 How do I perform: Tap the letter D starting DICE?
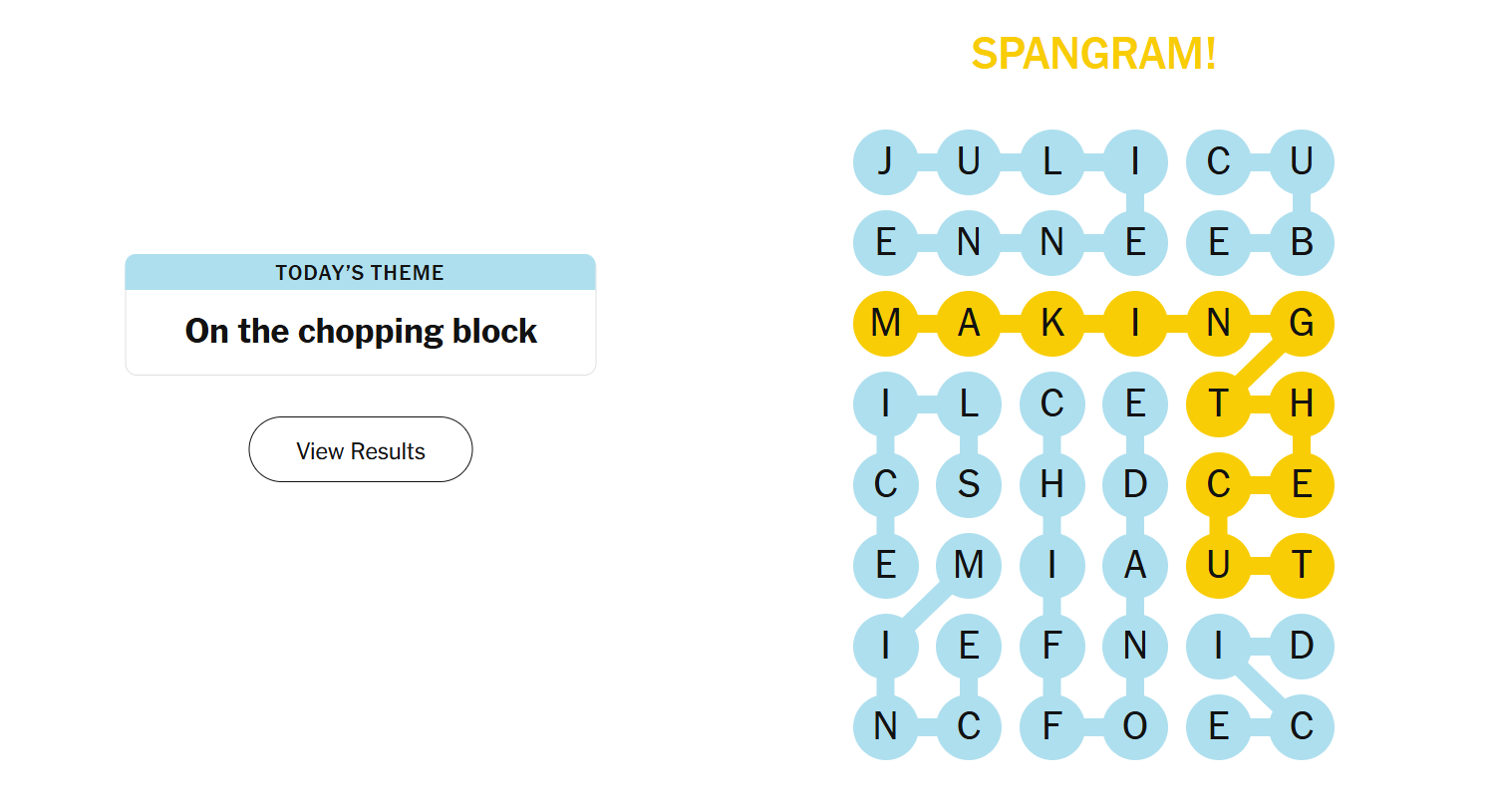(x=1301, y=647)
